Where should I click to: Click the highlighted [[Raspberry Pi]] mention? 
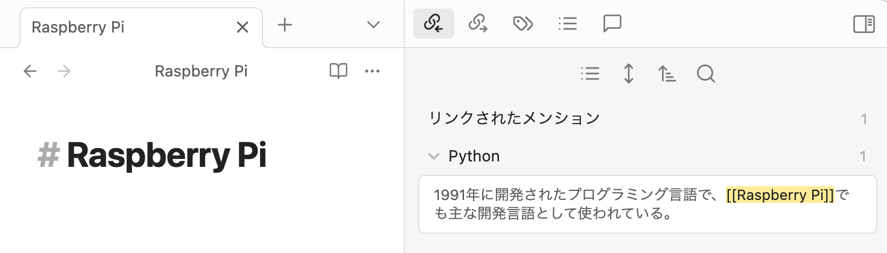point(780,195)
